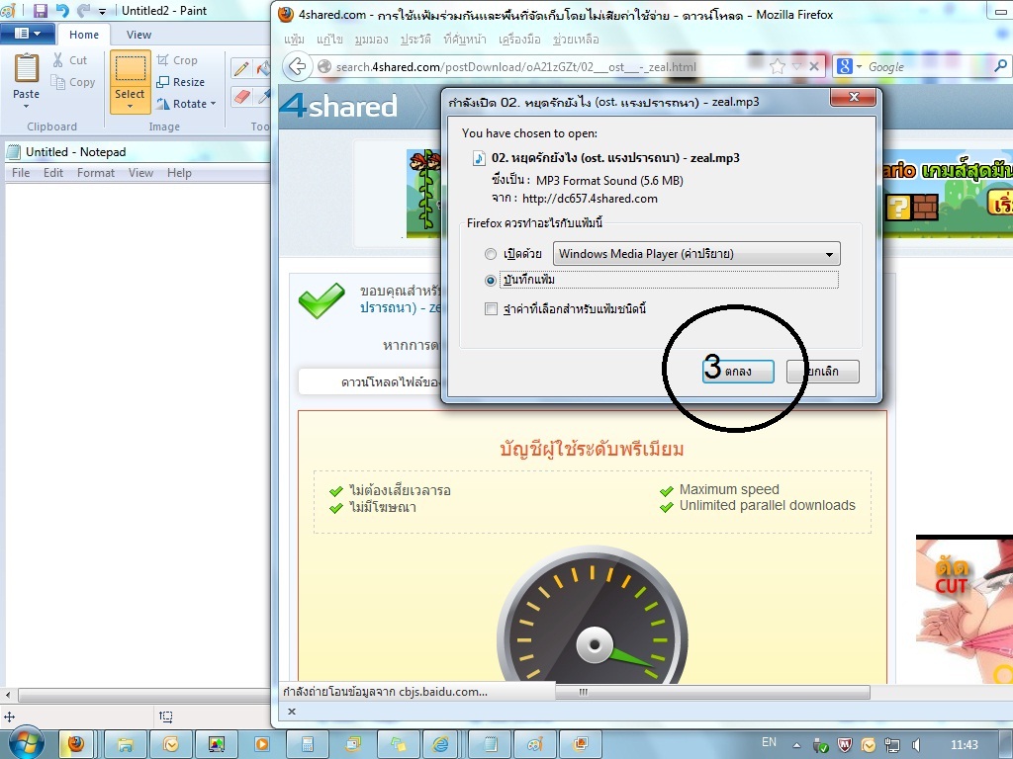1013x759 pixels.
Task: Click the Firefox taskbar icon
Action: 76,744
